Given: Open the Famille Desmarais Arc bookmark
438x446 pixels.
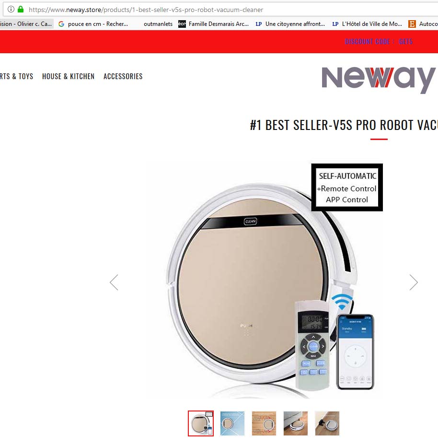Looking at the screenshot, I should tap(213, 24).
